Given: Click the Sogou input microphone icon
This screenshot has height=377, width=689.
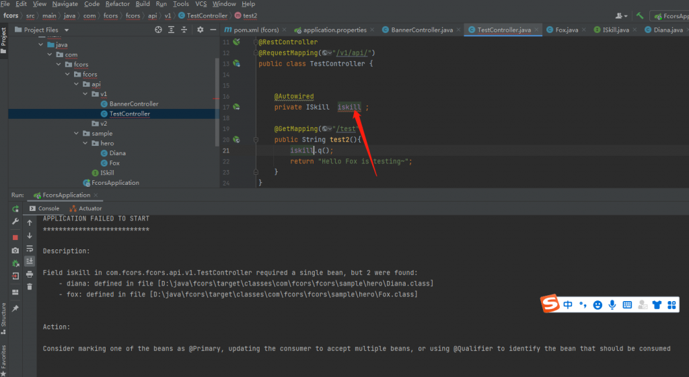Looking at the screenshot, I should [612, 304].
